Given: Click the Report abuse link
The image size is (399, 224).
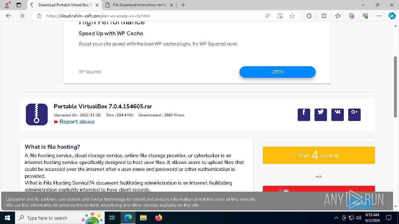Looking at the screenshot, I should coord(77,122).
